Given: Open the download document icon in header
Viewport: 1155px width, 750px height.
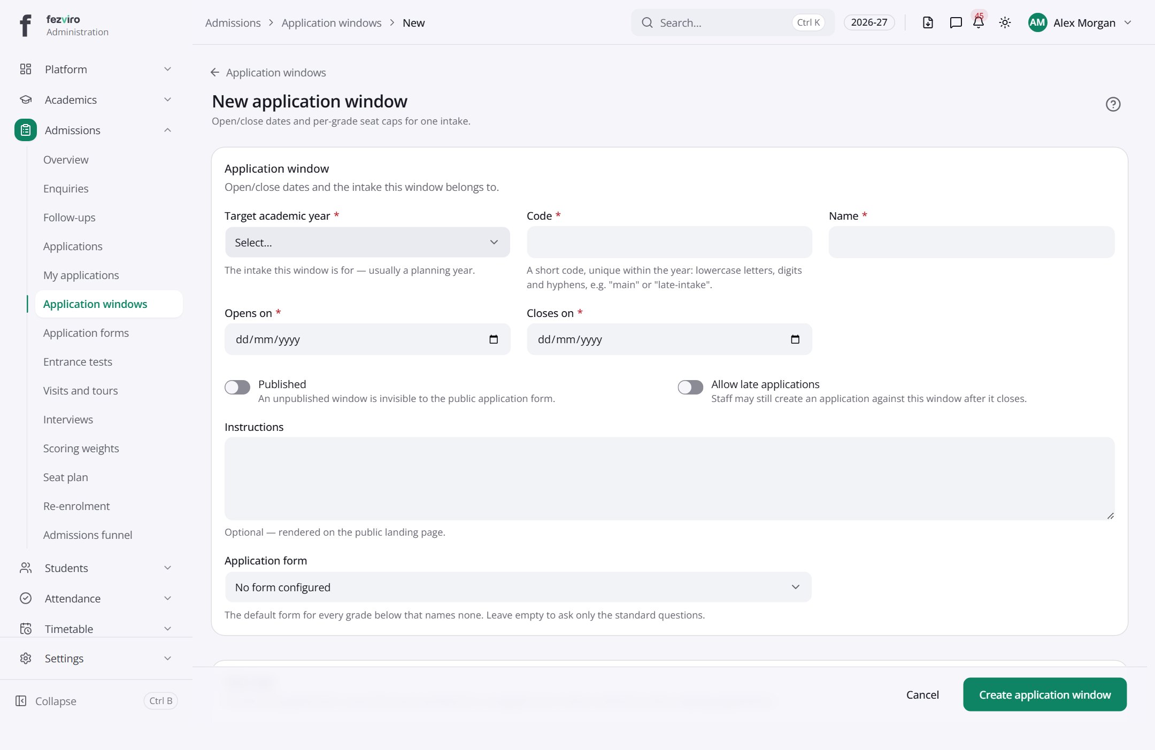Looking at the screenshot, I should (x=928, y=22).
